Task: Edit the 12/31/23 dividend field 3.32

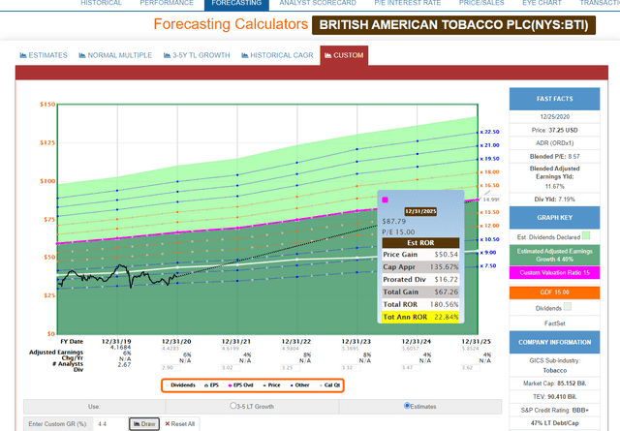Action: 351,368
